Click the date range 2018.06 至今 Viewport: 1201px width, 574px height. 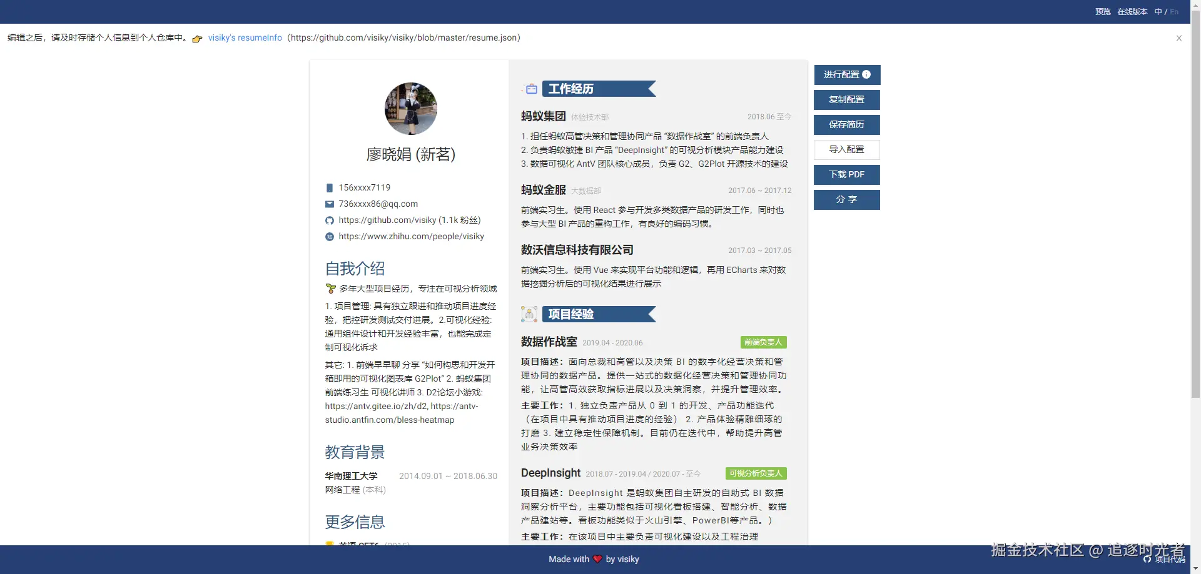coord(769,117)
